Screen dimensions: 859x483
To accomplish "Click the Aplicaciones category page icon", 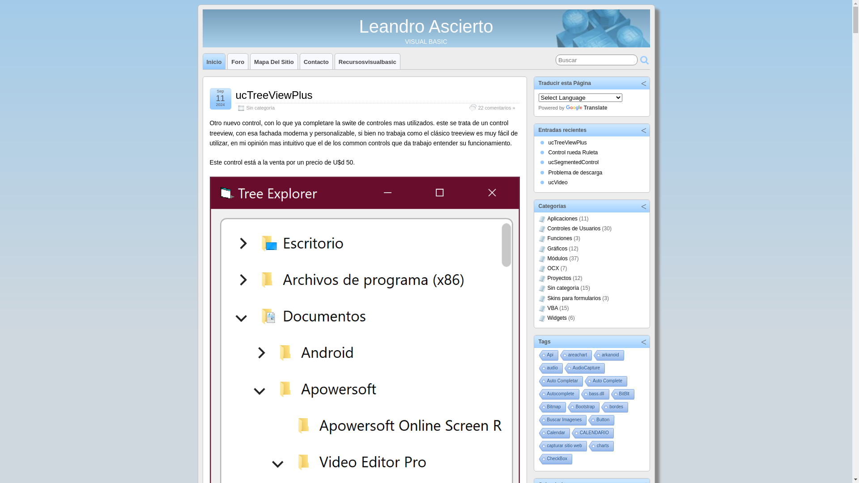I will pos(542,219).
